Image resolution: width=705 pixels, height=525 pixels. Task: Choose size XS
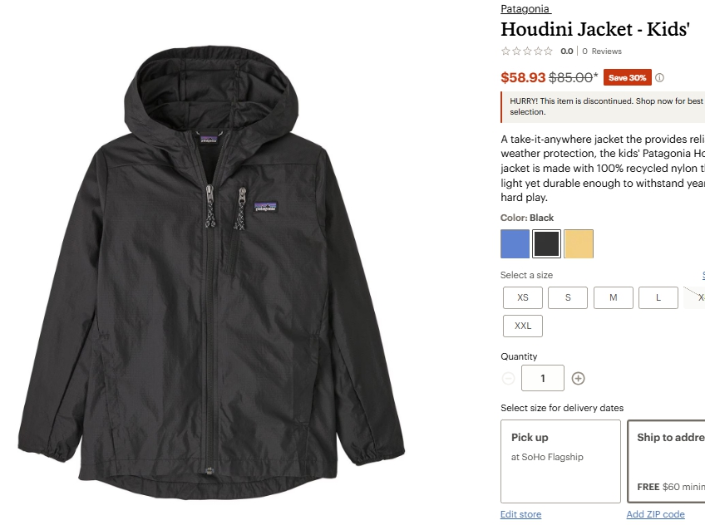click(x=522, y=297)
